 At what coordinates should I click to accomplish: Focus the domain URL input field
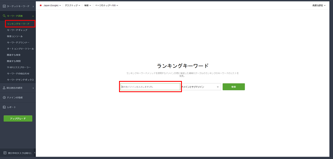pos(150,87)
